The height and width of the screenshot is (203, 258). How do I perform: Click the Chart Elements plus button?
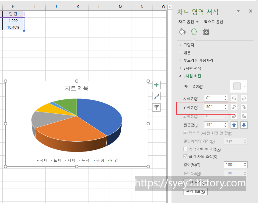point(156,85)
